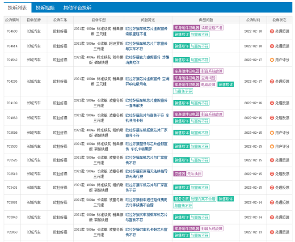Click 投诉状态 column header
Image resolution: width=295 pixels, height=242 pixels.
279,20
